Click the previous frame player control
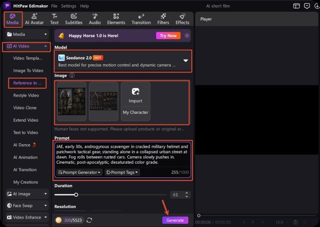The width and height of the screenshot is (320, 227). (244, 222)
